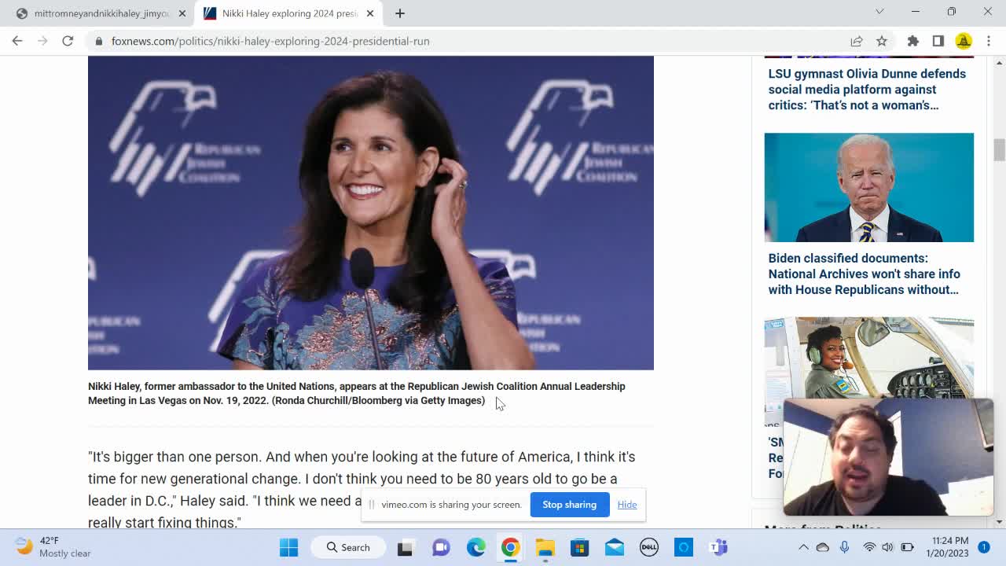Open the notification badge in the taskbar

[984, 547]
